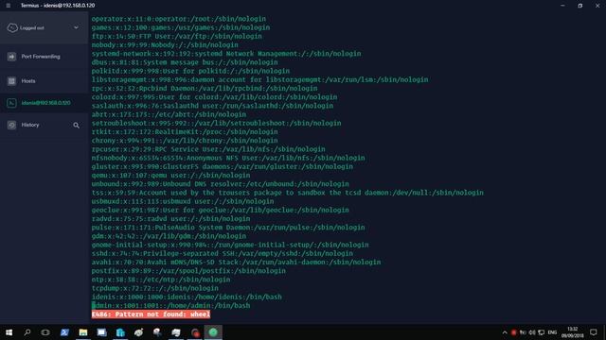Click the qemu:x:107:107 passwd line

(170, 176)
